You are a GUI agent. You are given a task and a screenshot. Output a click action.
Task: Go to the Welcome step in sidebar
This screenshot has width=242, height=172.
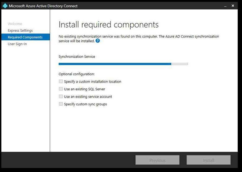(x=15, y=24)
